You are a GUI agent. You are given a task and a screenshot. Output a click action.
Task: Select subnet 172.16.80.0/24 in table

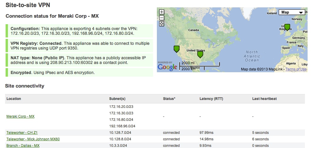coord(121,119)
